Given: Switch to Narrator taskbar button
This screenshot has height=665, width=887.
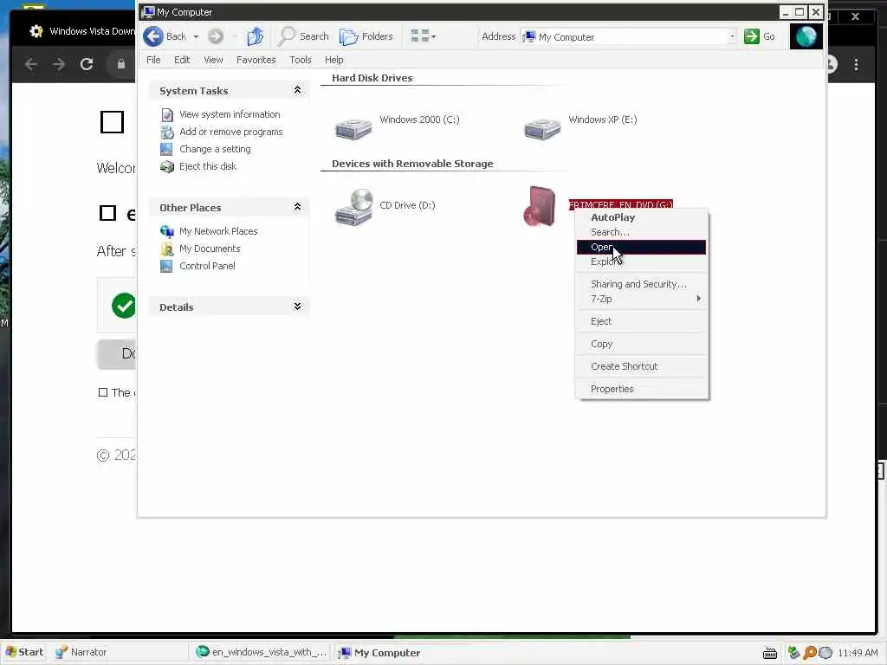Looking at the screenshot, I should [119, 652].
